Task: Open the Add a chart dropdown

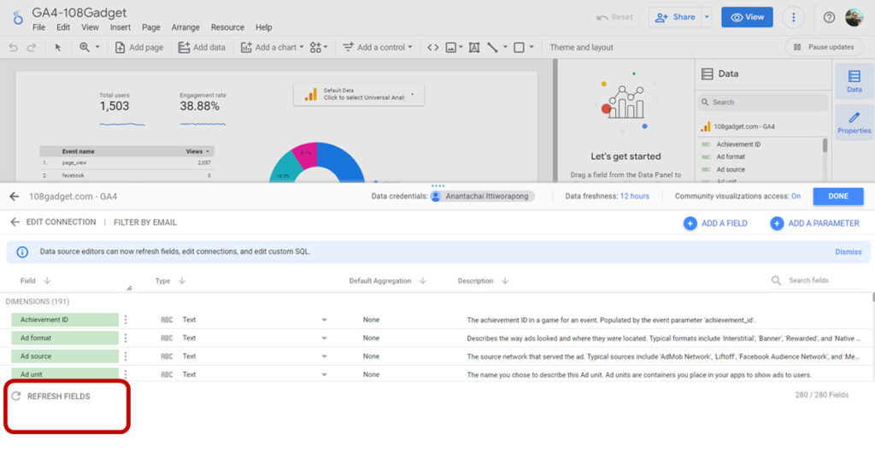Action: 273,47
